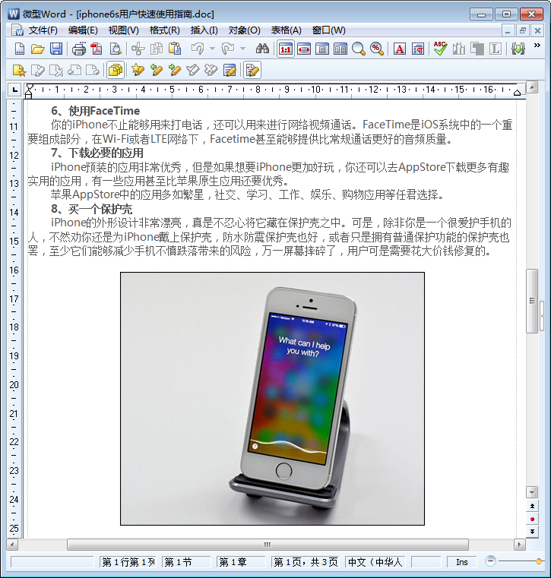Click the vertical scrollbar thumb
Screen dimensions: 551x578
pyautogui.click(x=532, y=301)
